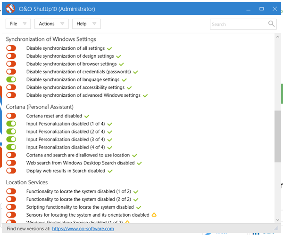Image resolution: width=283 pixels, height=235 pixels.
Task: Open the File dropdown menu
Action: click(x=18, y=24)
